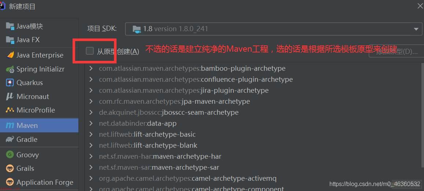Click the Micronaut mu icon

(x=10, y=96)
